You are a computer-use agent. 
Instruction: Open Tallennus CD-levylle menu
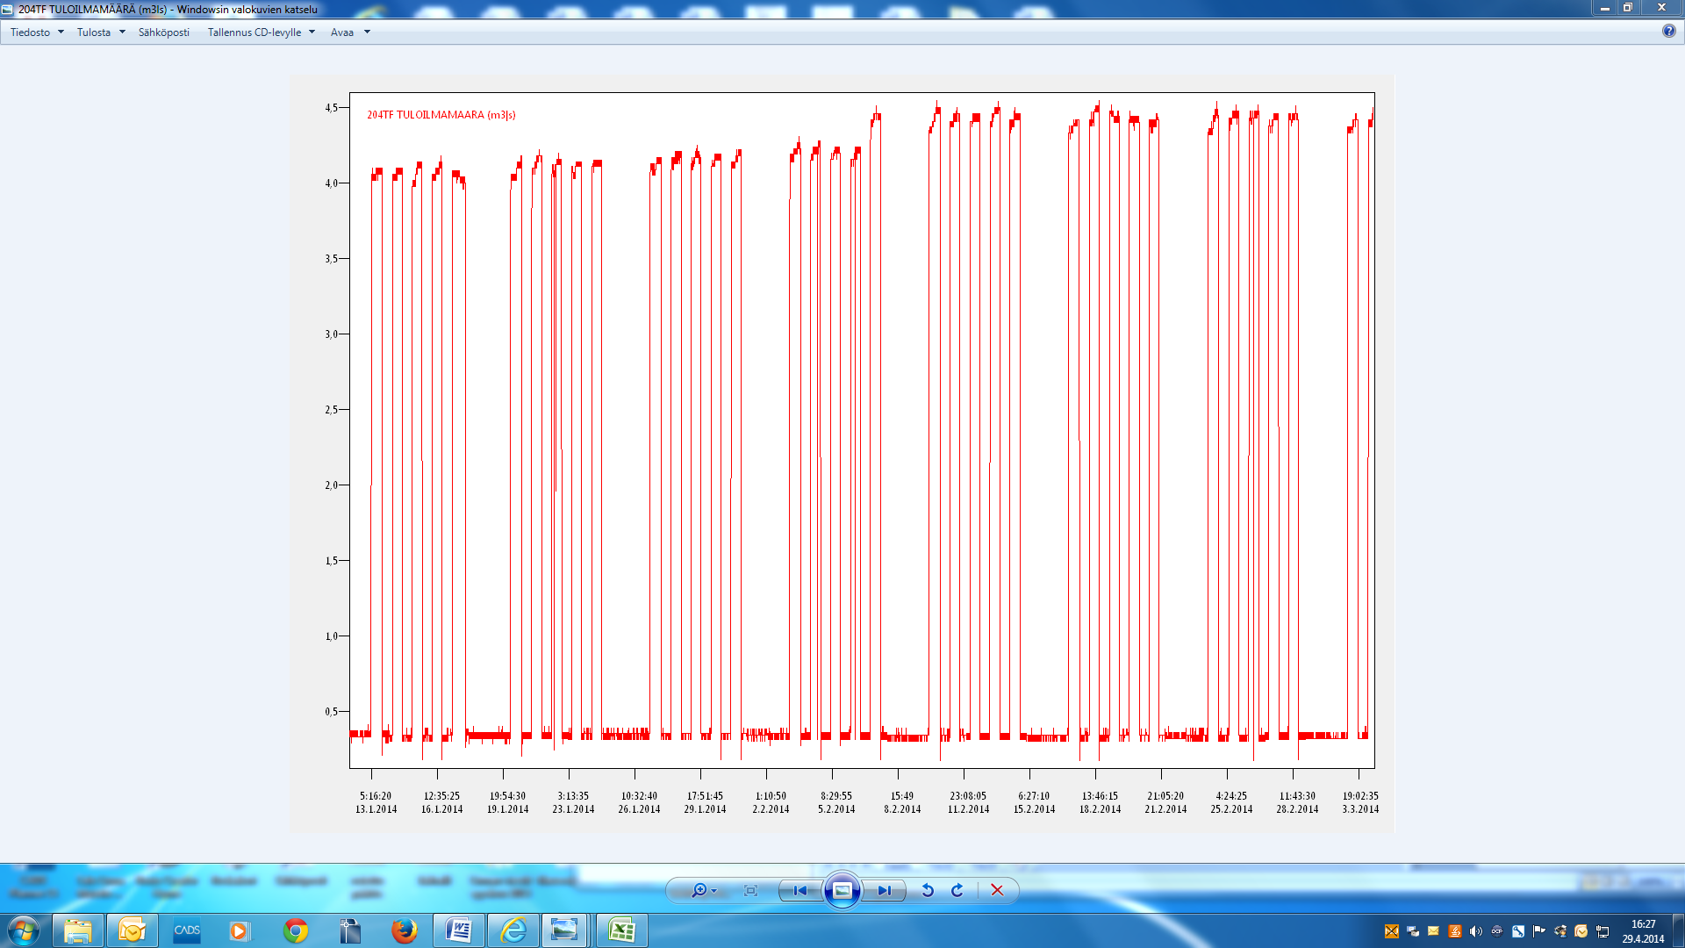pyautogui.click(x=255, y=32)
